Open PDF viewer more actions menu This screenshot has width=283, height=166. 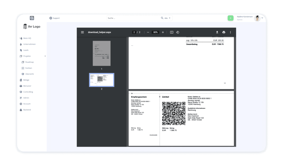[x=230, y=32]
